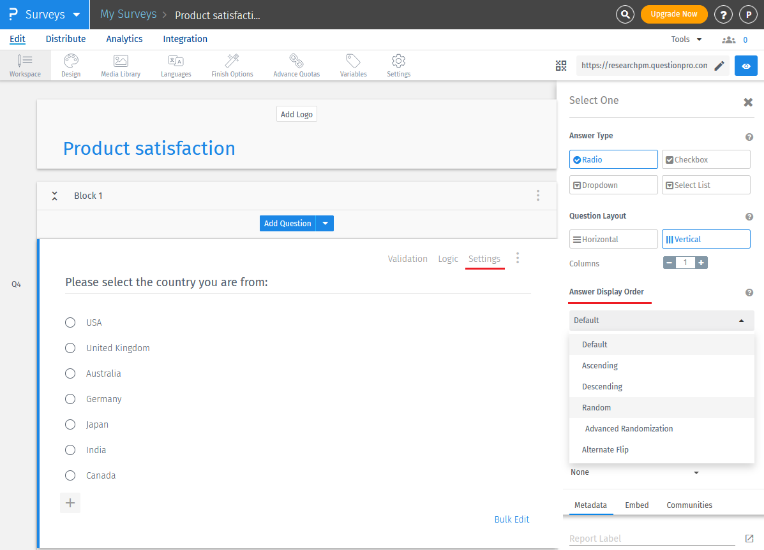Expand the Add Question dropdown arrow
This screenshot has height=550, width=764.
click(325, 224)
